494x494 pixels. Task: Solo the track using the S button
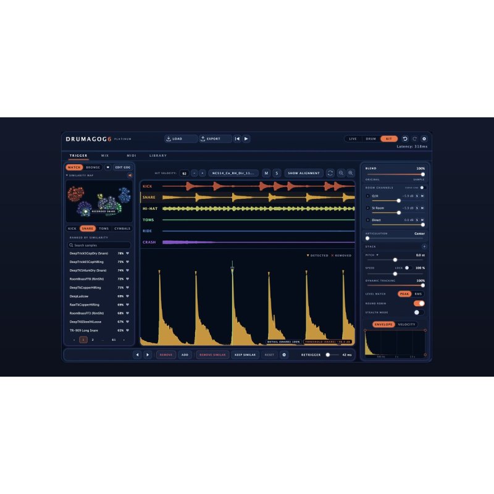click(x=277, y=173)
